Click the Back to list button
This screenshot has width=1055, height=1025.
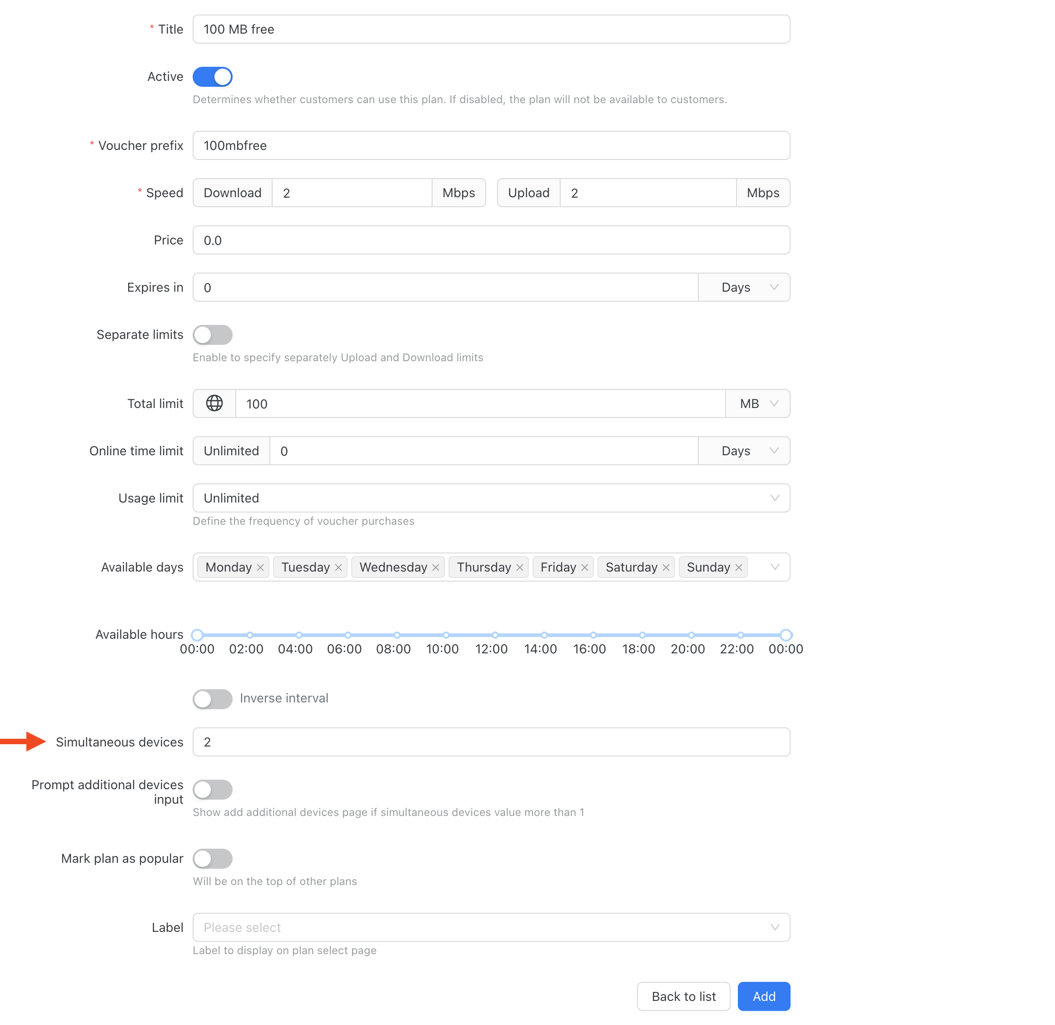click(x=684, y=996)
